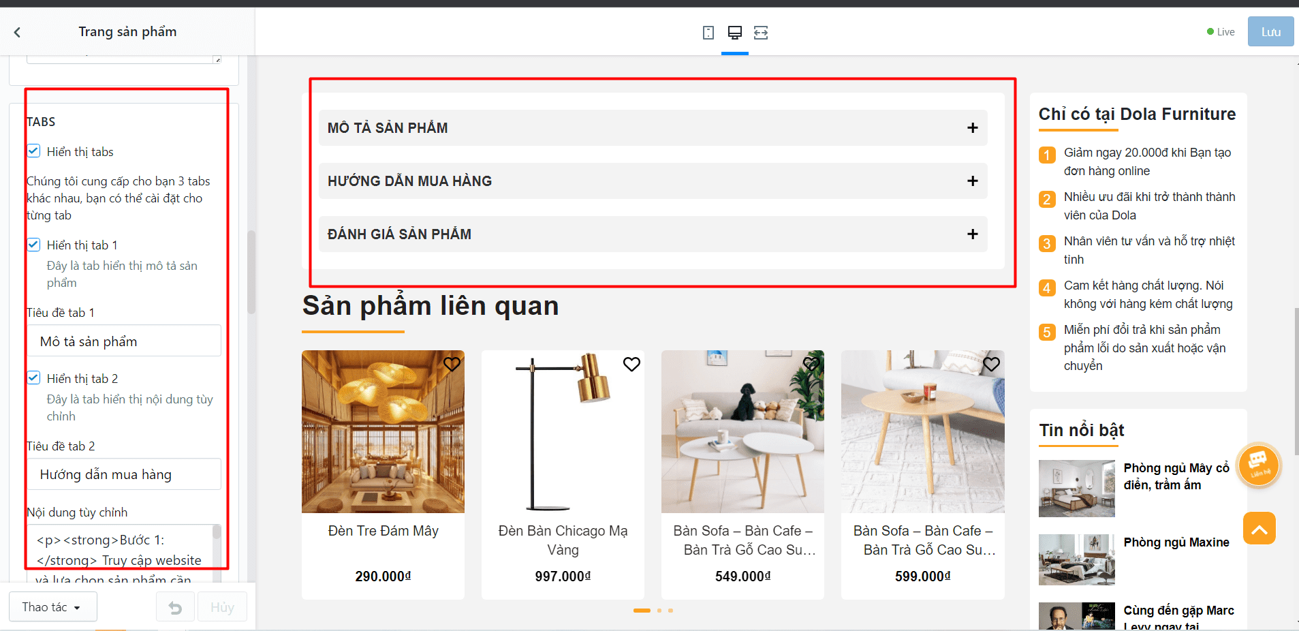Click the Hủy cancel button

click(x=222, y=607)
